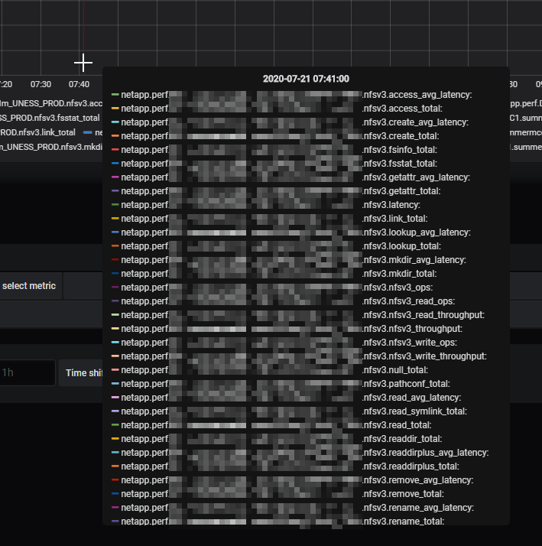Toggle the UNESS_PROD.nfsv3.mkdi legend entry
The image size is (542, 546).
coord(50,147)
